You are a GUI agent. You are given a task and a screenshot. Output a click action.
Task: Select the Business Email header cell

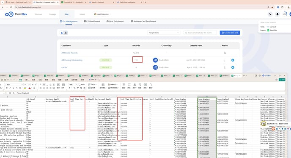58,99
